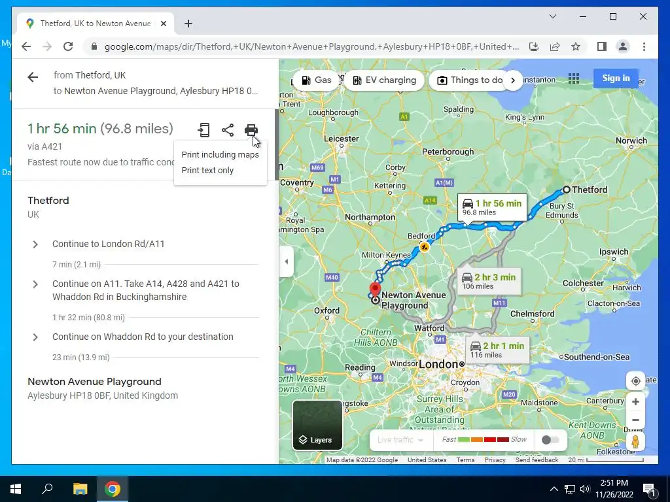Open the Live traffic dropdown

tap(400, 440)
